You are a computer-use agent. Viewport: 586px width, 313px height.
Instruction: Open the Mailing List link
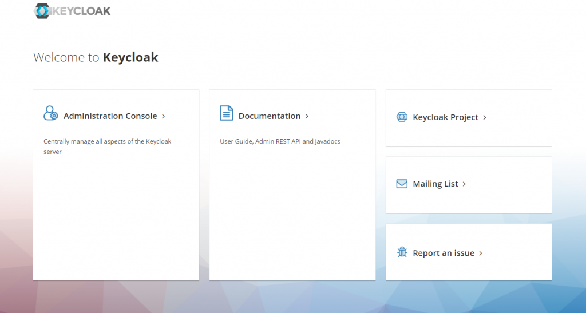click(x=435, y=184)
